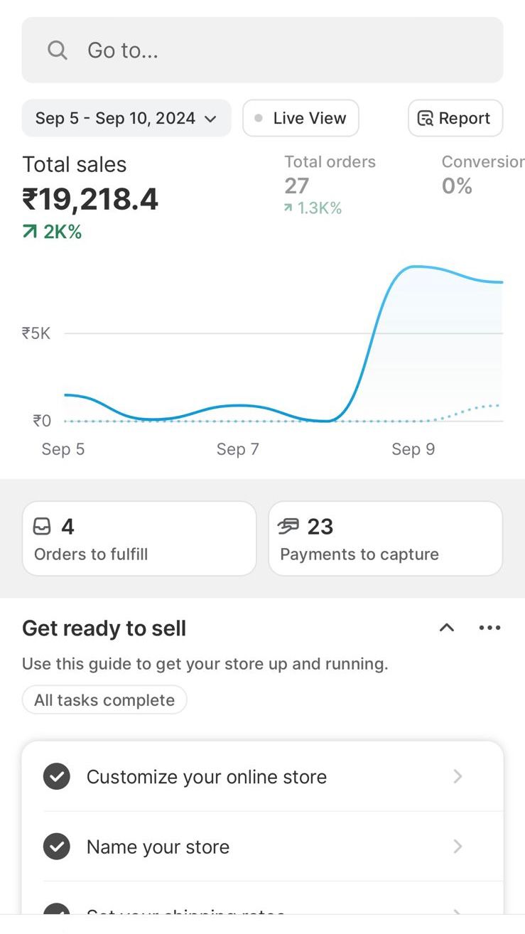This screenshot has height=934, width=525.
Task: Expand Customize your online store chevron
Action: pyautogui.click(x=458, y=776)
